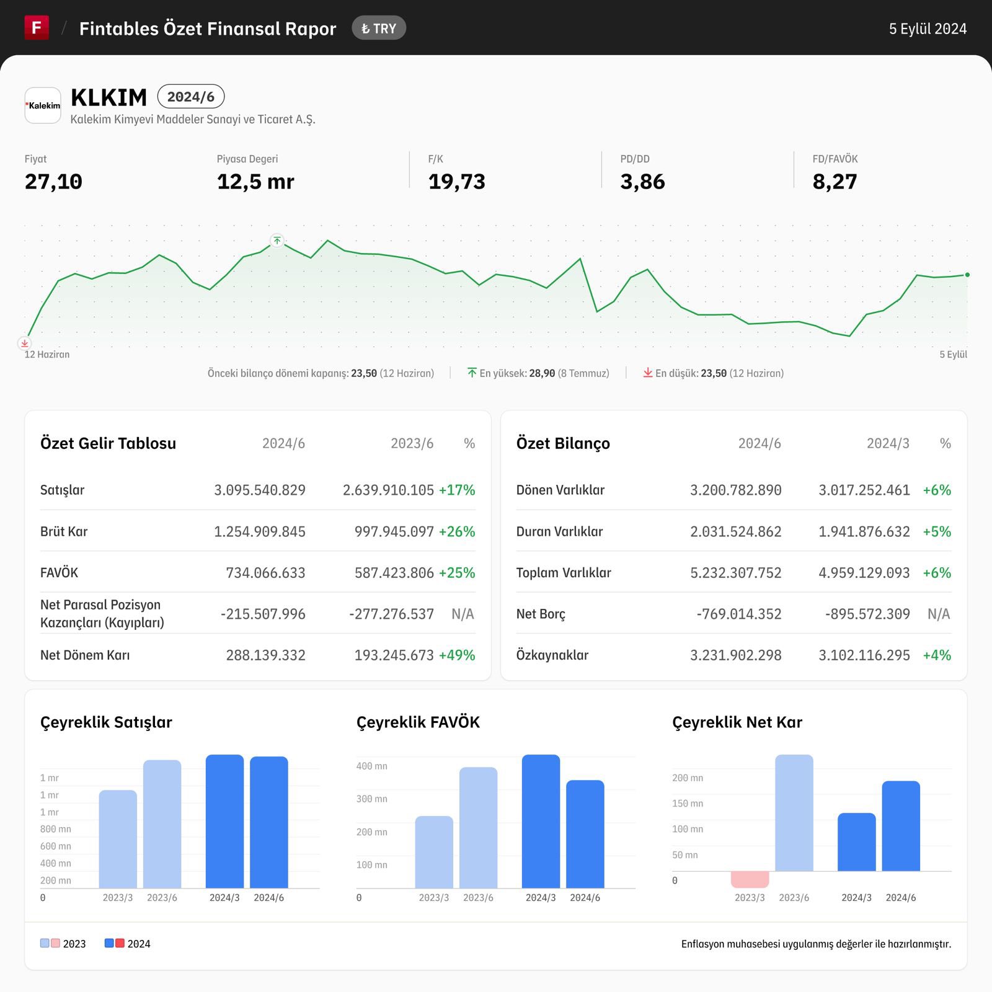Click the red Fintables F logo
This screenshot has width=992, height=992.
(37, 28)
